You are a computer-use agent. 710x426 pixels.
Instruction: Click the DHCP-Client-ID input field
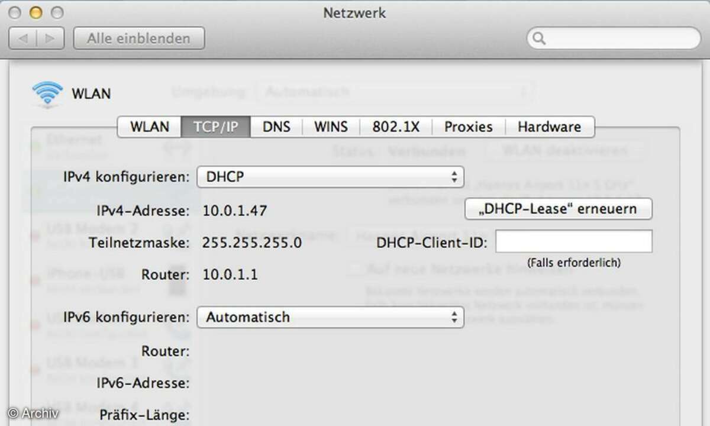574,241
